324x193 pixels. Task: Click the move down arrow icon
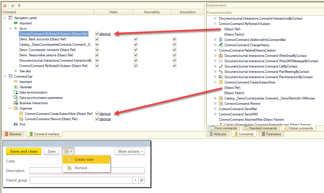click(x=19, y=6)
